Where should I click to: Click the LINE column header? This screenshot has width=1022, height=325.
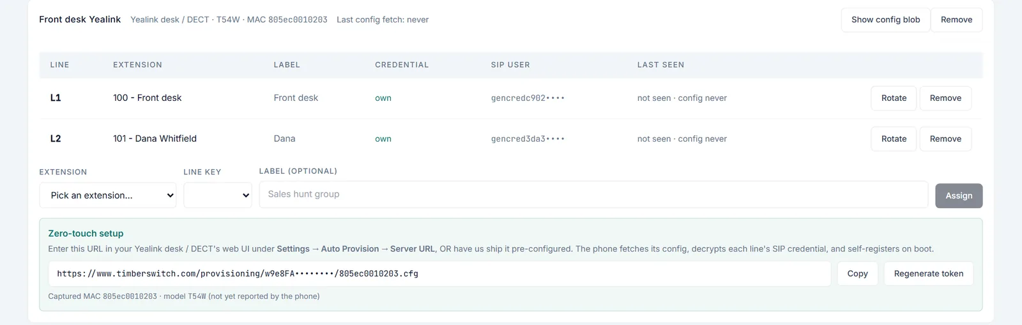tap(59, 65)
